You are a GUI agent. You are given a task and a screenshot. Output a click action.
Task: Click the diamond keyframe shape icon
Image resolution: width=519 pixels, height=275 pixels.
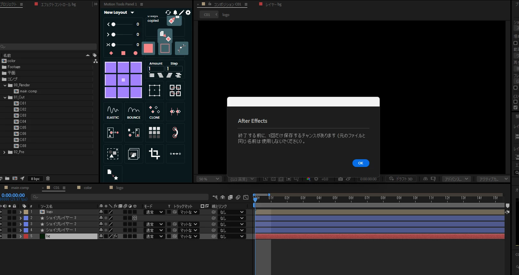pos(111,53)
